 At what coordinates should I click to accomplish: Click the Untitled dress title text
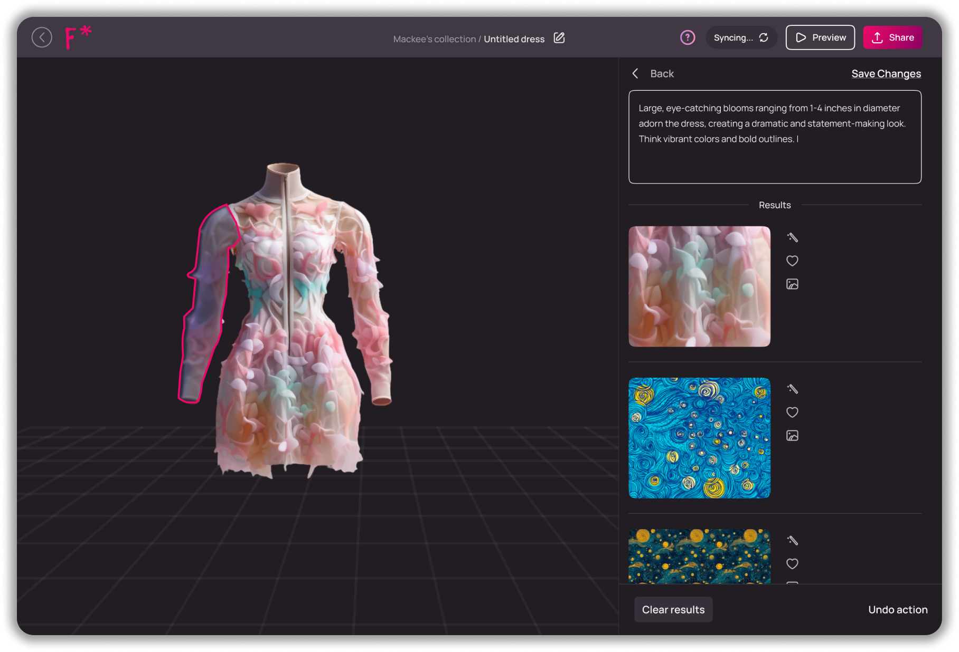click(x=514, y=39)
